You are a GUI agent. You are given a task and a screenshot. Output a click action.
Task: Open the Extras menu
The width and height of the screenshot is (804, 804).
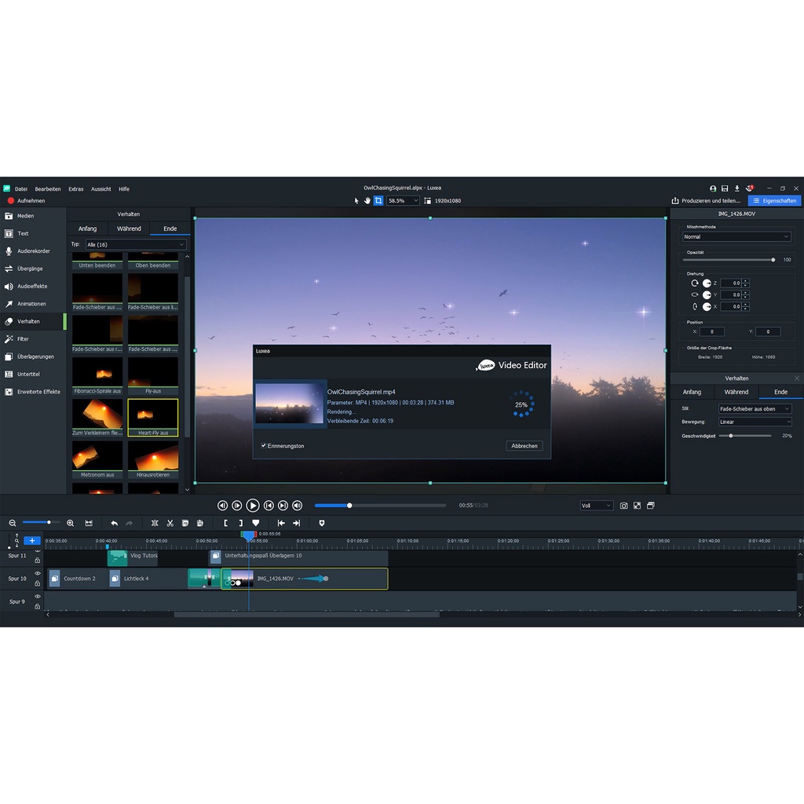point(76,188)
